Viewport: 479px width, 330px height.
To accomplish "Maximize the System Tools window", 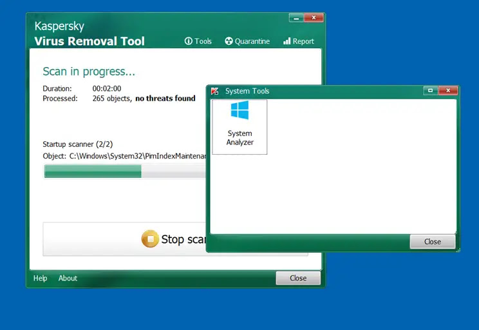I will (431, 90).
